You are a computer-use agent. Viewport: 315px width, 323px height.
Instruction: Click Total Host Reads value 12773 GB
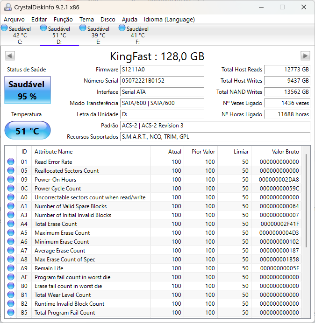(287, 70)
